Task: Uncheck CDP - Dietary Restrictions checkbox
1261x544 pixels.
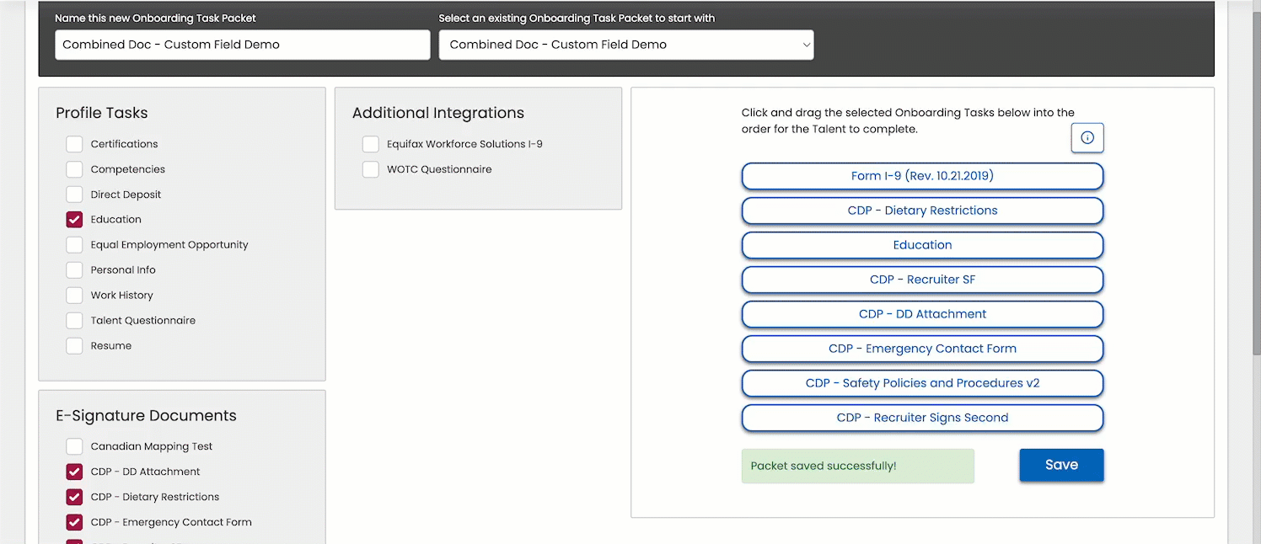Action: pyautogui.click(x=75, y=497)
